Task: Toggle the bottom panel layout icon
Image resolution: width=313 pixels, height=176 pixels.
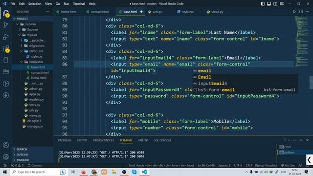Action: click(x=269, y=4)
